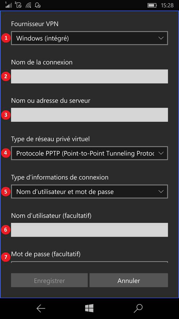Click the chevron next to Windows (intégré)

(161, 38)
